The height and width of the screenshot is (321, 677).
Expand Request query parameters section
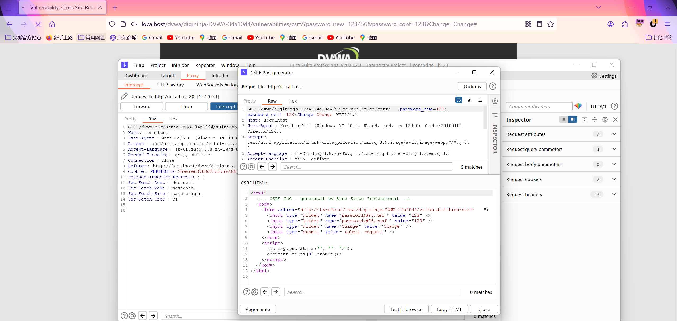(614, 149)
